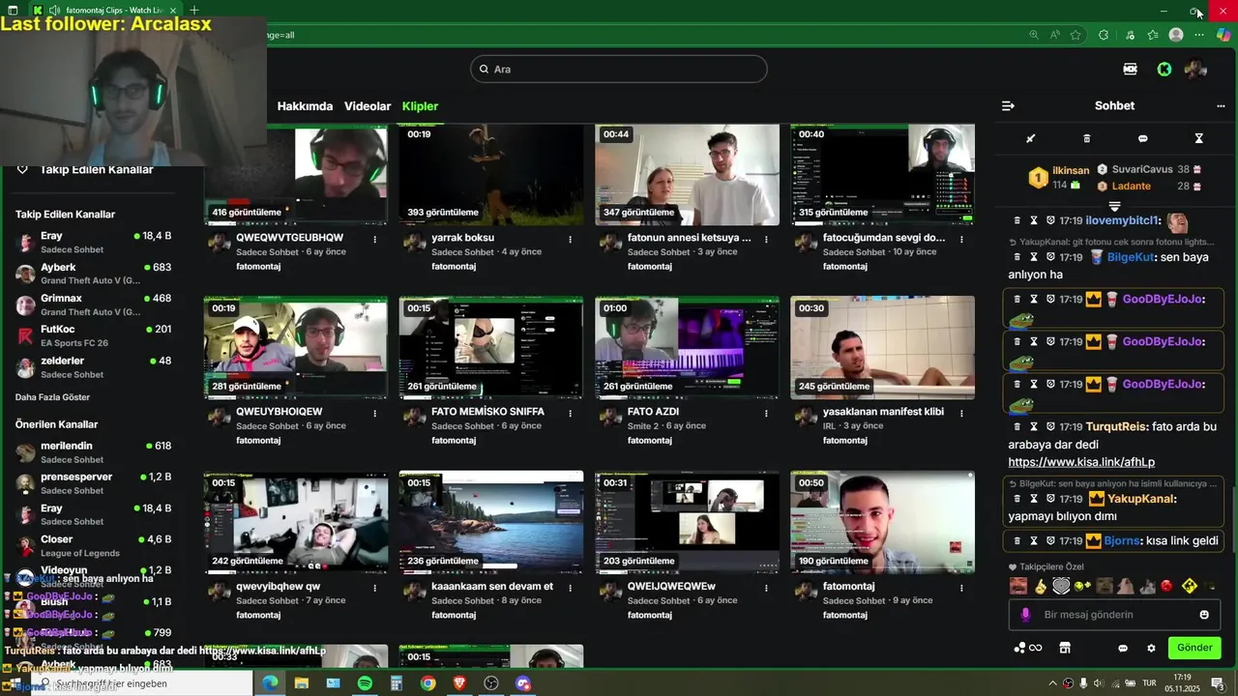Delete ilovemybitcl1's message with the trash icon
1238x696 pixels.
1017,220
